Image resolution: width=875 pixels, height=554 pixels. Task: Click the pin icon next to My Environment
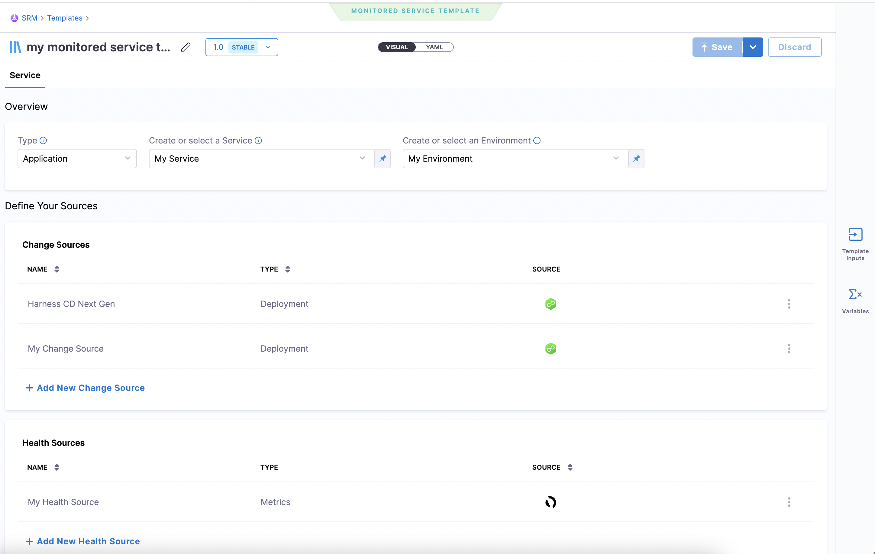pyautogui.click(x=636, y=158)
